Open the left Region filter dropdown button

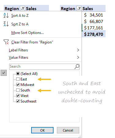click(x=22, y=8)
